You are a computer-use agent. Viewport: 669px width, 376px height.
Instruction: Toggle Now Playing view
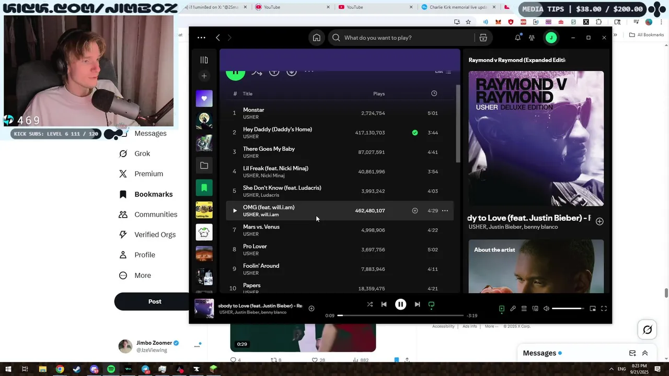tap(502, 309)
